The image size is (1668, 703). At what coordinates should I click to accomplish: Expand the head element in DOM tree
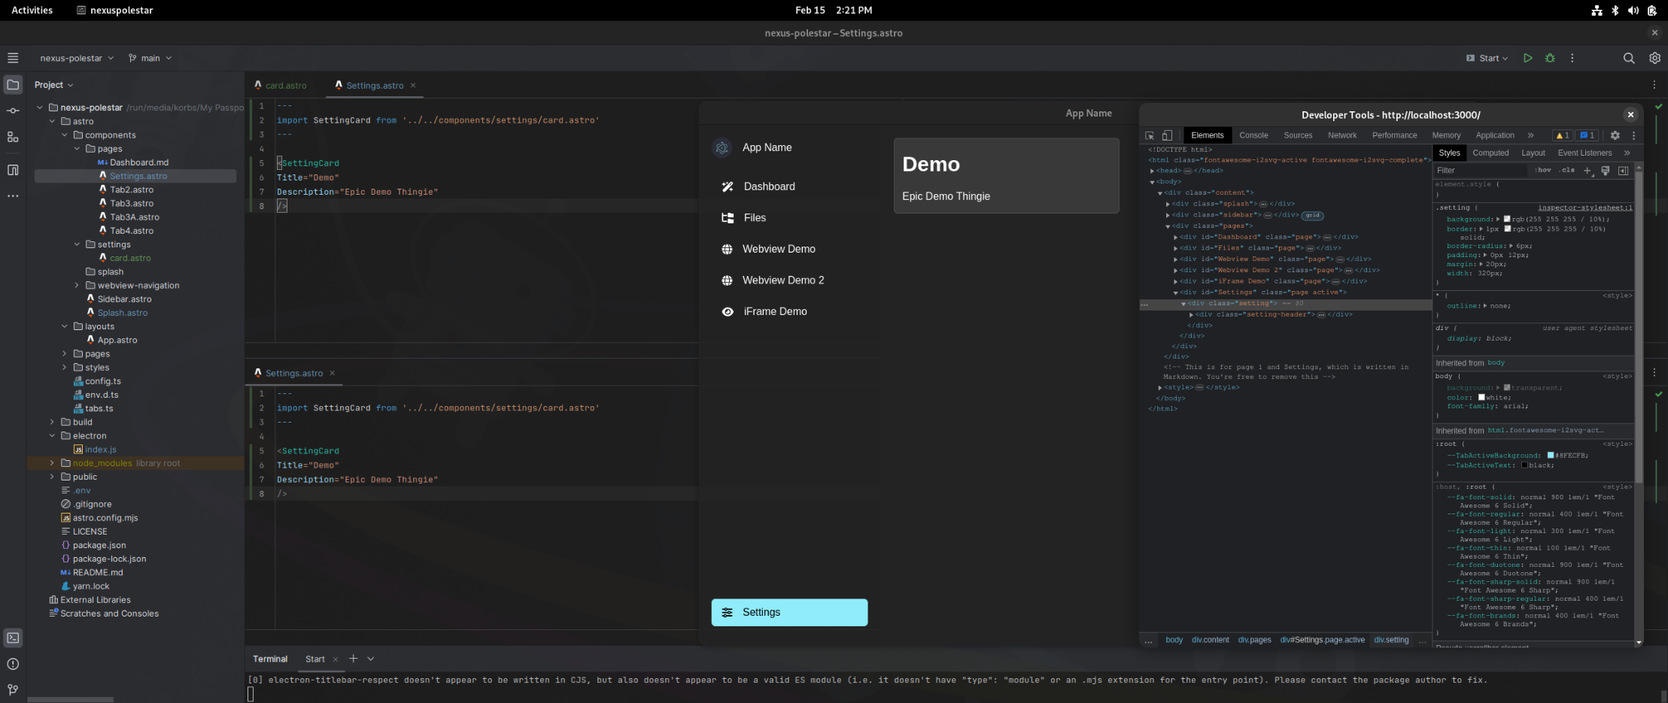tap(1152, 171)
